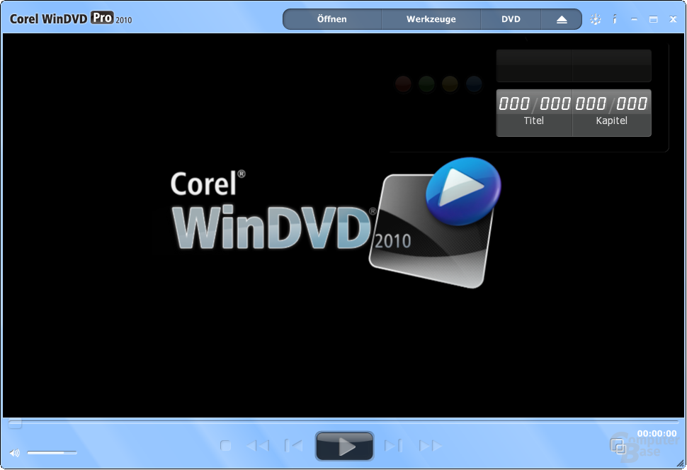Toggle the display mode icon near timer
687x470 pixels.
coord(618,447)
